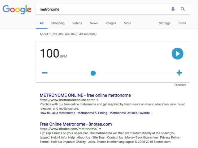Open Metronome Online's Favorite sitelink

click(x=131, y=113)
